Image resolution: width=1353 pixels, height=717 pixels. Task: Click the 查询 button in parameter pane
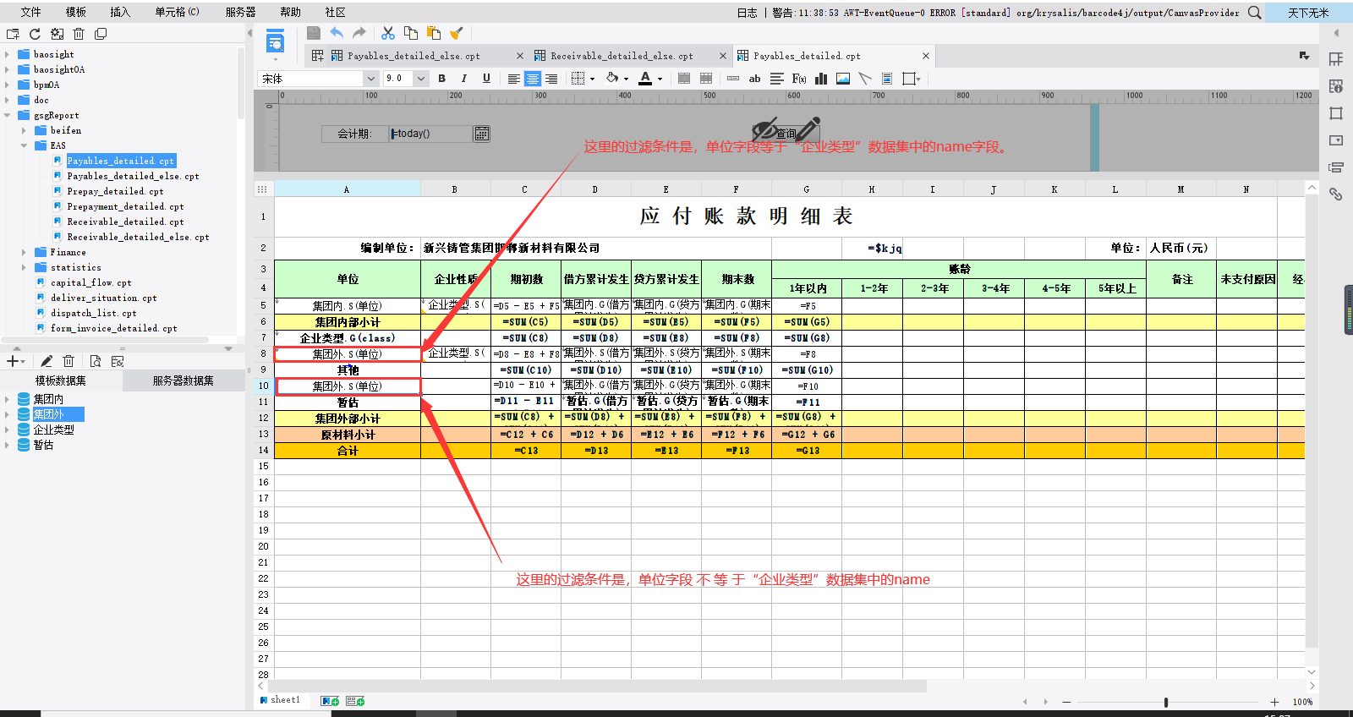786,134
